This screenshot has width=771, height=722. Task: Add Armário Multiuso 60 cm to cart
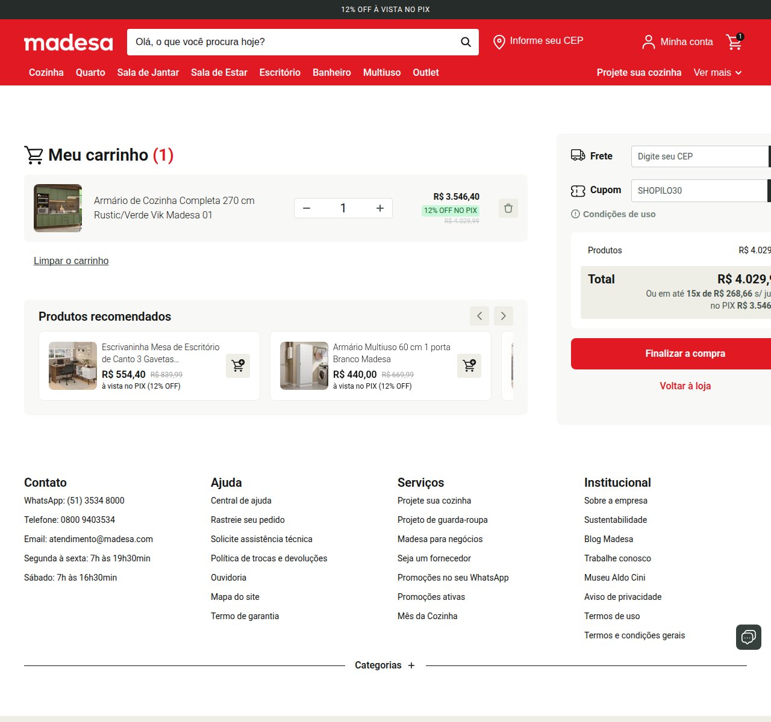(x=469, y=366)
